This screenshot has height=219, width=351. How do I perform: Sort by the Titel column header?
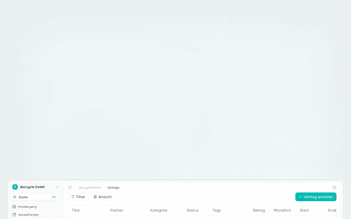76,210
